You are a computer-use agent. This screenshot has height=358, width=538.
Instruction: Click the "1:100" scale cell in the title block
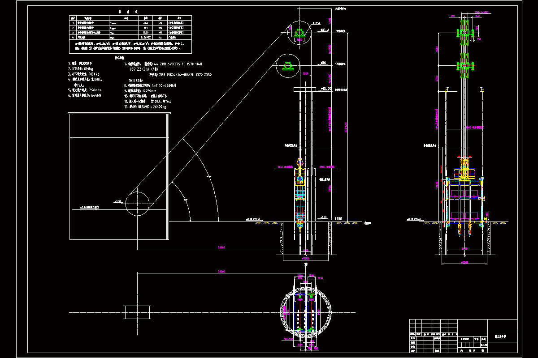tap(484, 345)
